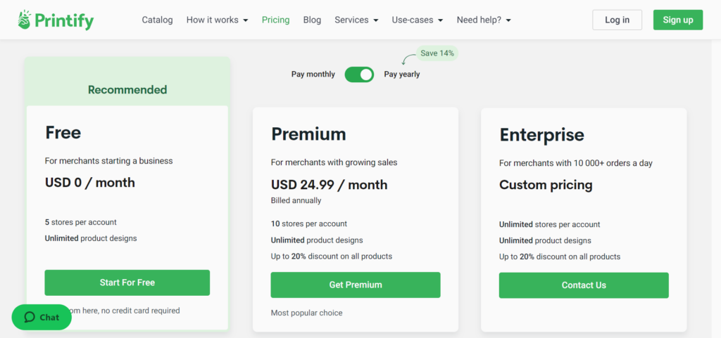Viewport: 721px width, 338px height.
Task: Open the Pricing nav link
Action: click(x=275, y=20)
